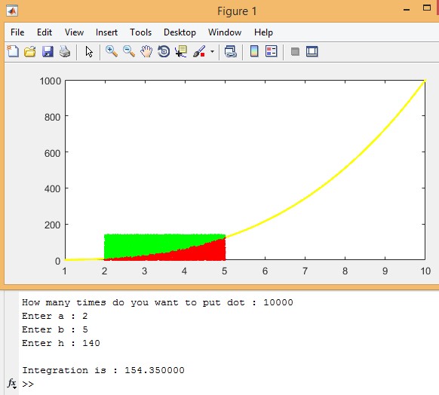The image size is (439, 395).
Task: Minimize the Figure 1 window
Action: pos(407,10)
